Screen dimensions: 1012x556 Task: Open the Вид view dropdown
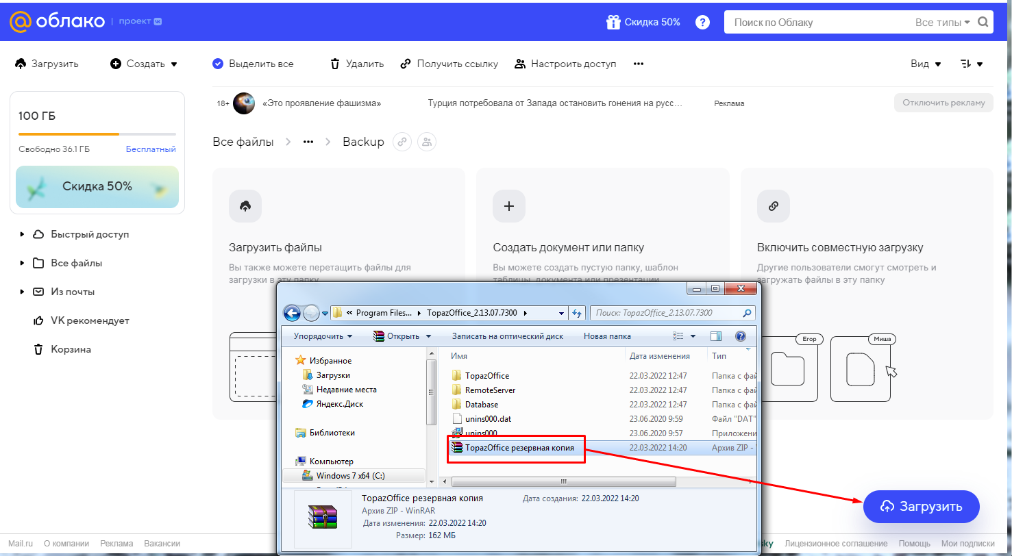coord(926,64)
